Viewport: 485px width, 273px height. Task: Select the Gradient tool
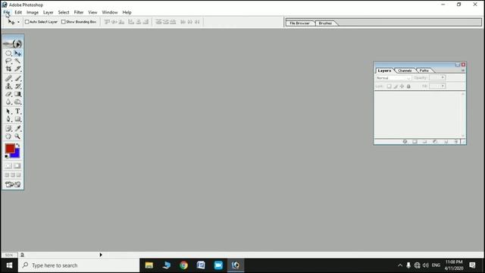tap(17, 94)
